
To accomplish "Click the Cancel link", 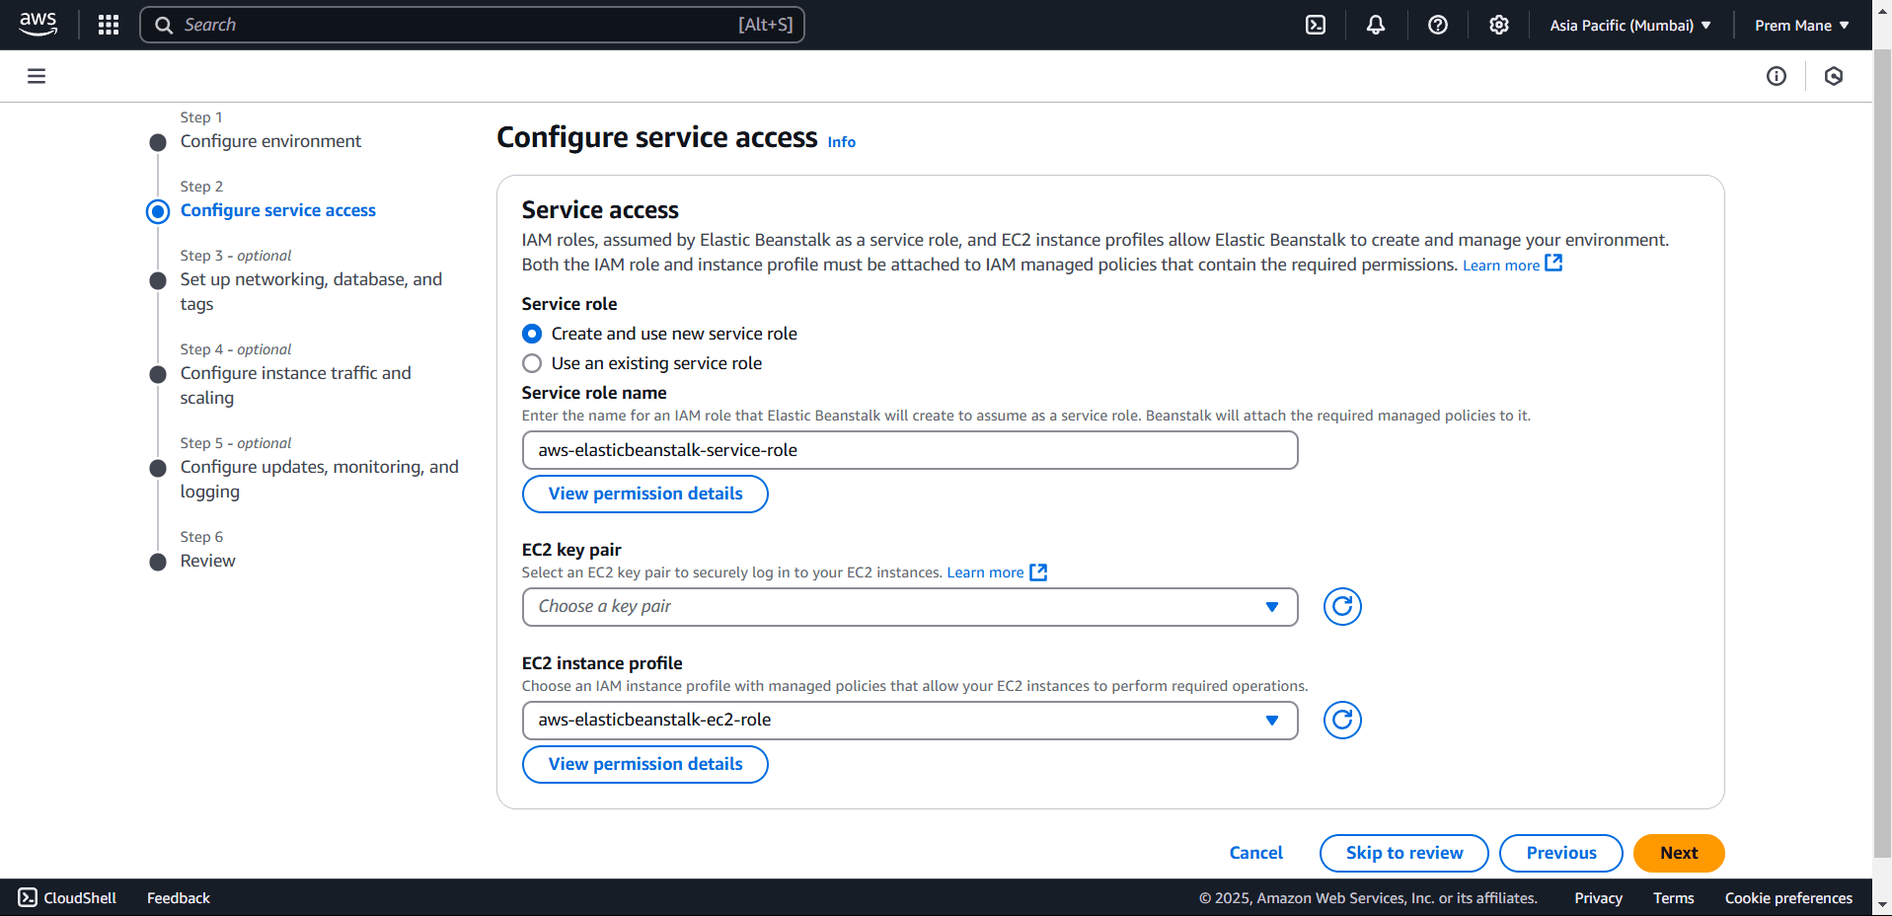I will pyautogui.click(x=1255, y=853).
